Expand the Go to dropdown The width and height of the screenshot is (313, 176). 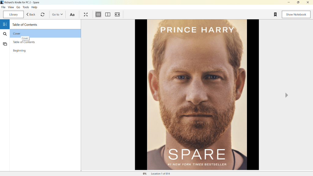click(57, 14)
